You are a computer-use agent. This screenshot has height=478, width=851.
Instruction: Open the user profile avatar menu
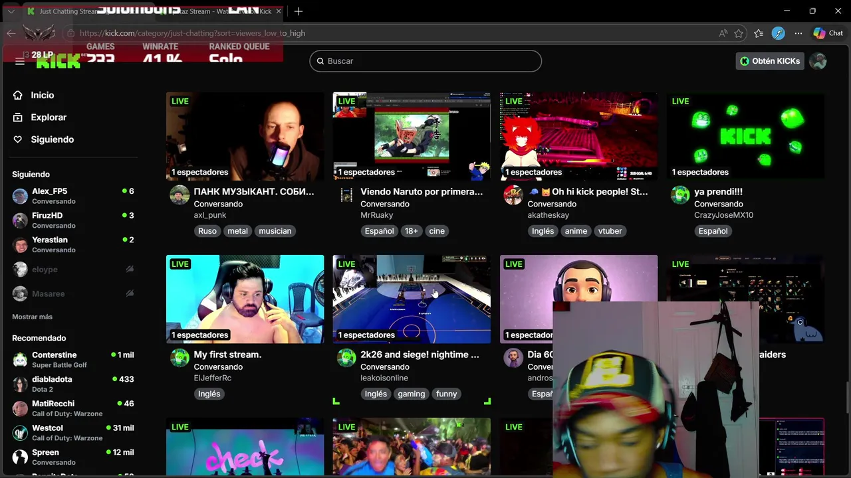click(818, 61)
